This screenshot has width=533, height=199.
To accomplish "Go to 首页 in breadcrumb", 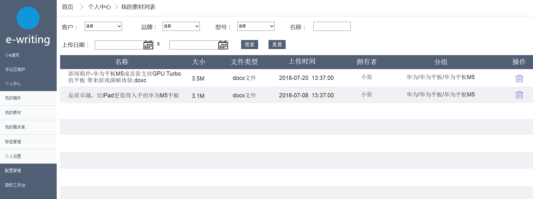I will tap(68, 7).
